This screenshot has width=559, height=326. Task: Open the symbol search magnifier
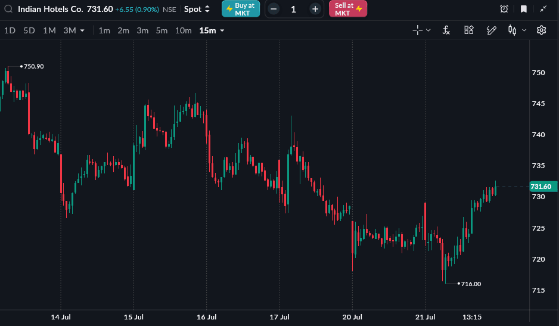[x=8, y=9]
